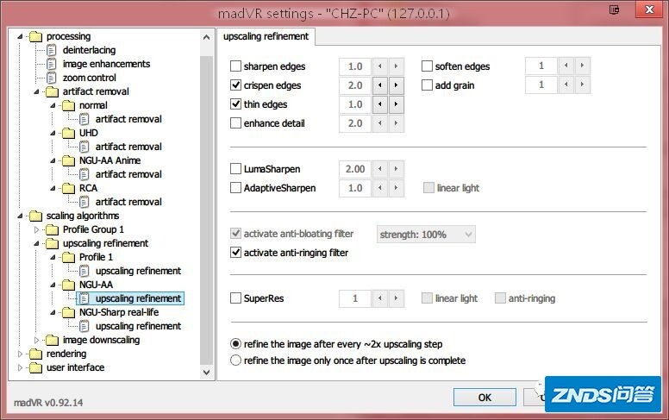
Task: Collapse the normal folder node
Action: pyautogui.click(x=53, y=105)
